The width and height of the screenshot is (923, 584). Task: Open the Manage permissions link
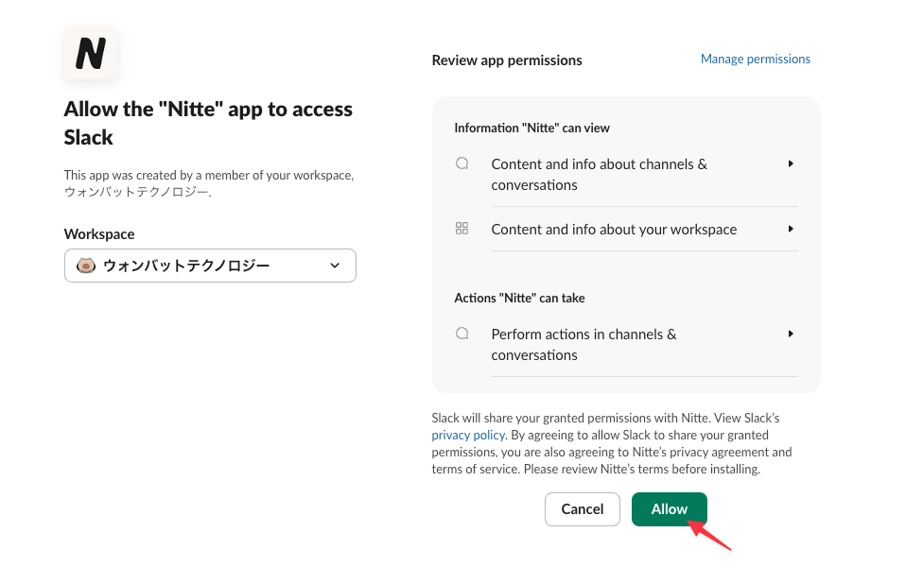pos(755,59)
